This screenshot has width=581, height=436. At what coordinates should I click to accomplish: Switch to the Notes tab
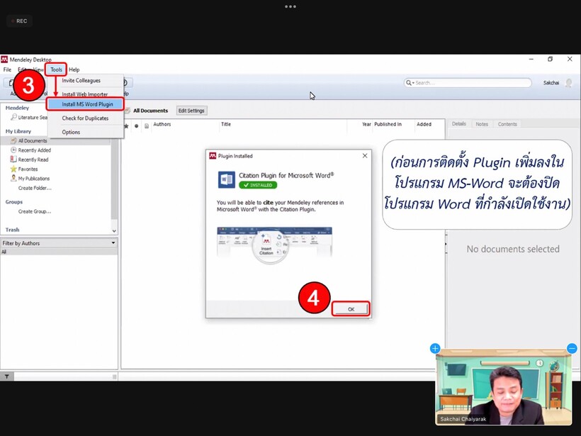pos(482,124)
